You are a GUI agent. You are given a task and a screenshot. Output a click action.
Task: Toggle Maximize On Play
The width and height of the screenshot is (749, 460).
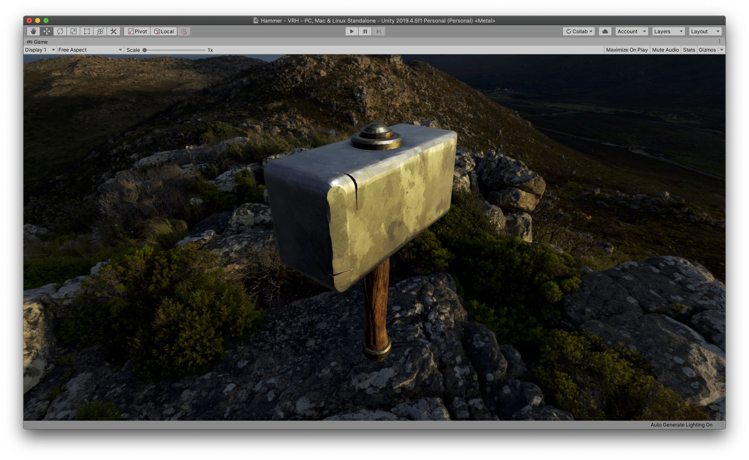pyautogui.click(x=627, y=50)
